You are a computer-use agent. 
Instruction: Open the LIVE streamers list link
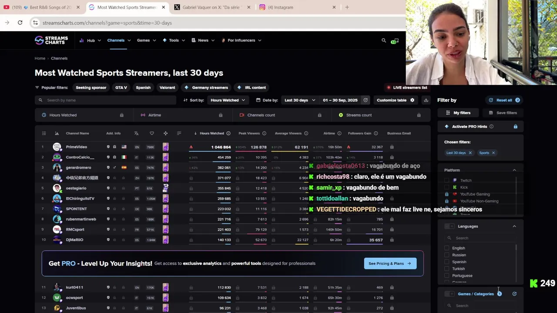click(x=407, y=88)
